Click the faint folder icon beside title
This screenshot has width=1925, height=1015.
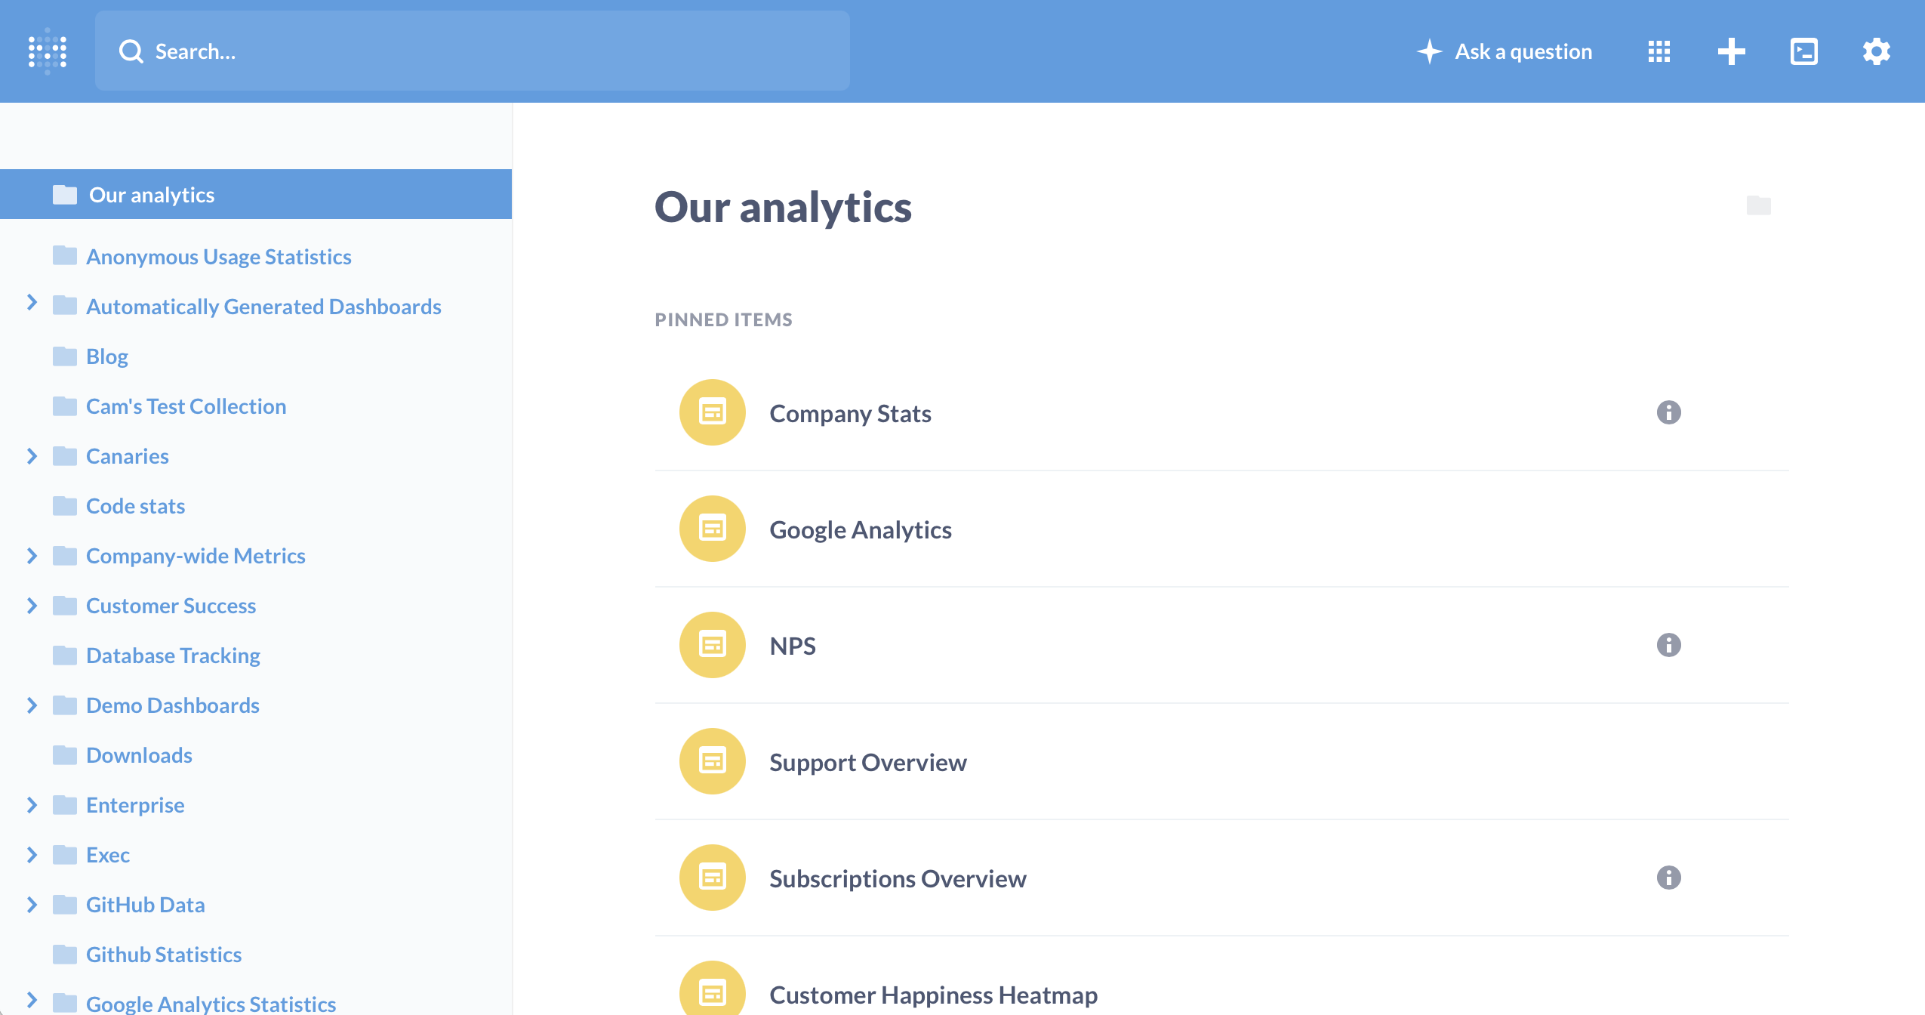1758,205
